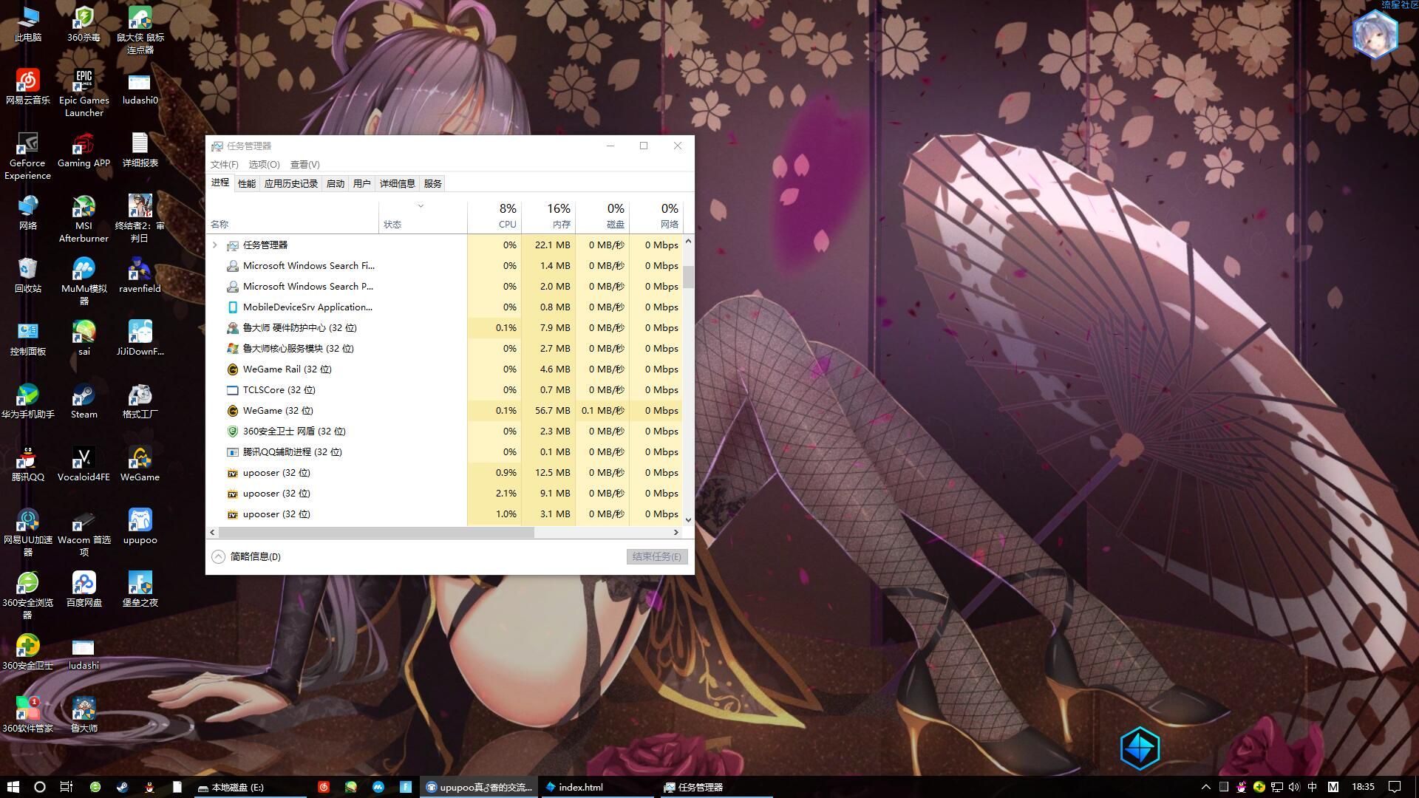Screen dimensions: 1419x798
Task: Open the Windows Start button
Action: [x=13, y=787]
